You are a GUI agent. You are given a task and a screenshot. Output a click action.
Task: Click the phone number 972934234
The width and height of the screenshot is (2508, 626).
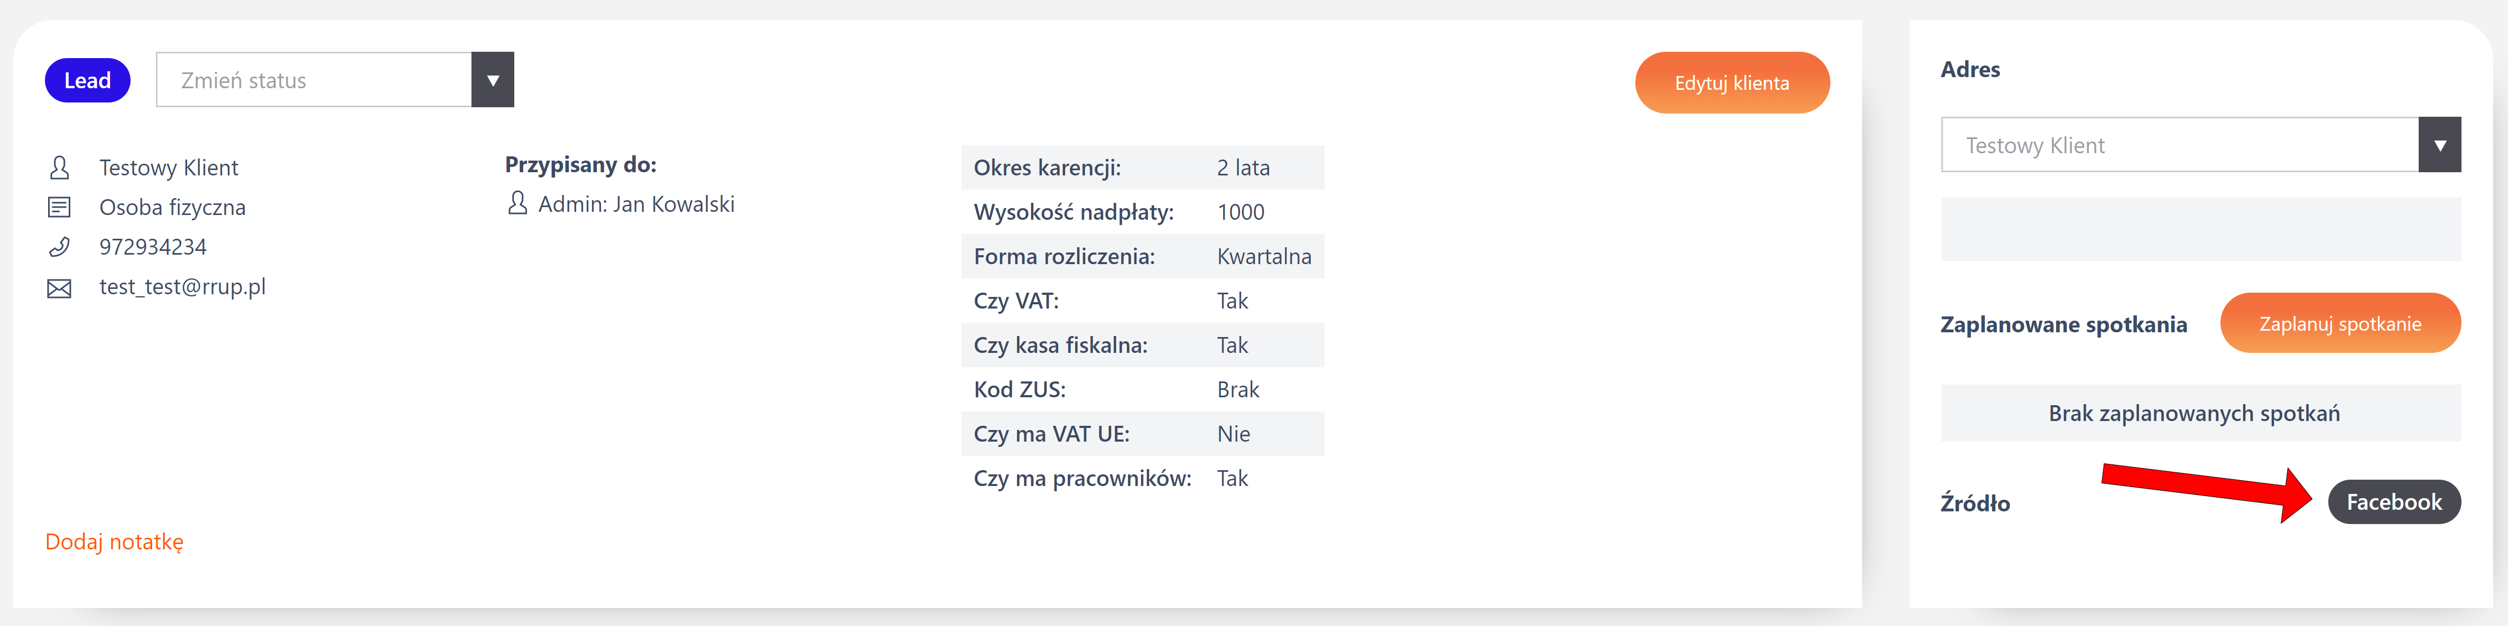153,247
